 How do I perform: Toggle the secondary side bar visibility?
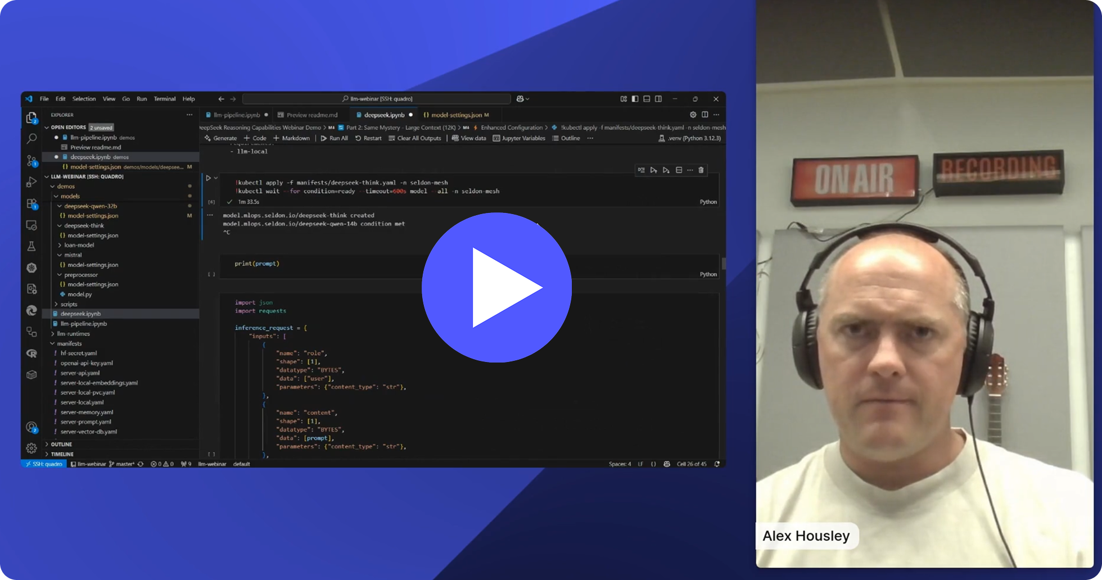(x=658, y=99)
